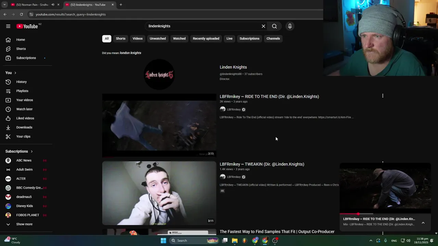This screenshot has height=246, width=438.
Task: Clear the search box with the X icon
Action: click(263, 26)
